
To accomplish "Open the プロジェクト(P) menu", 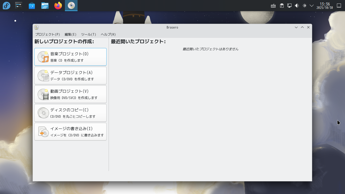I will (47, 34).
